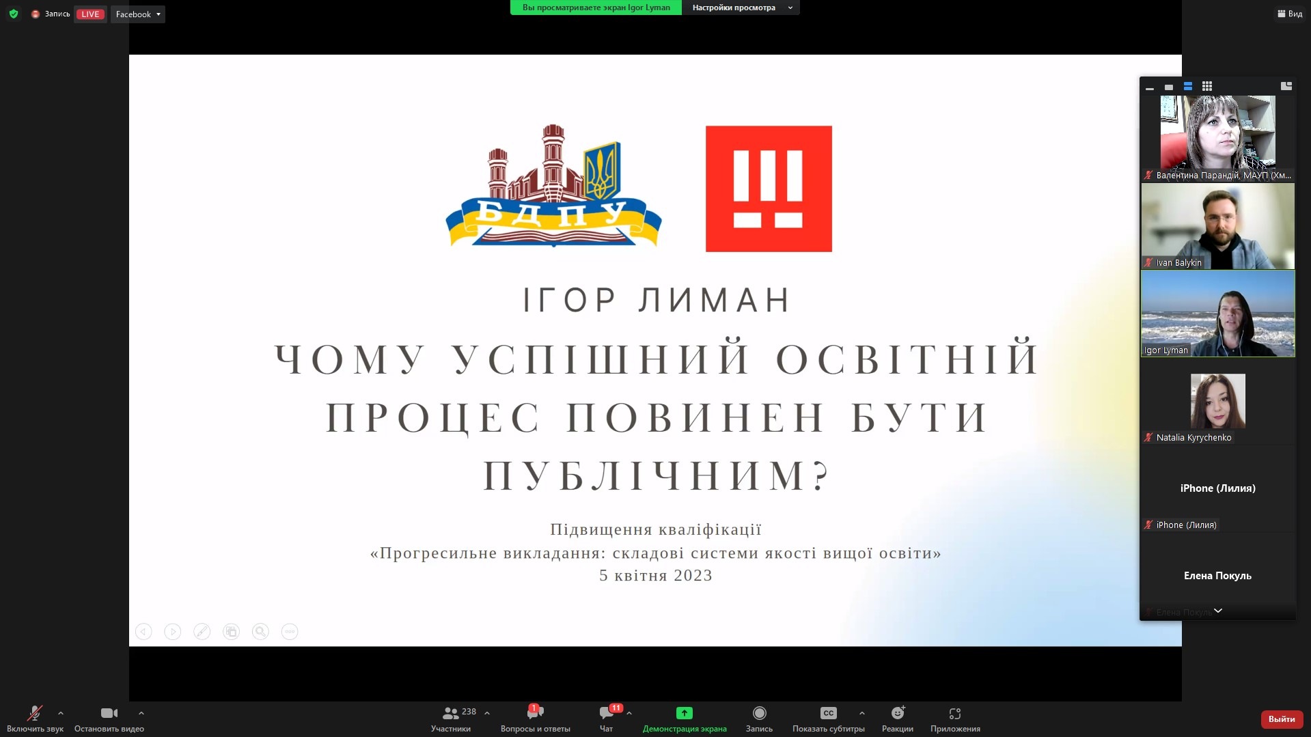Click the Підвищення кваліфікації subtitle text
Image resolution: width=1311 pixels, height=737 pixels.
(x=656, y=529)
